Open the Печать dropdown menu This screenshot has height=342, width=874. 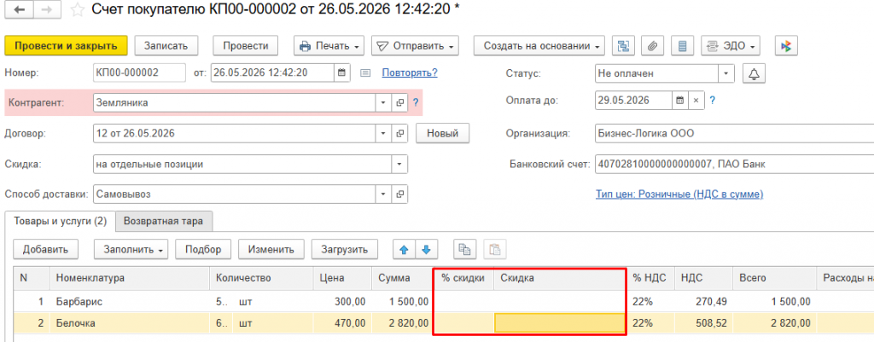point(329,46)
